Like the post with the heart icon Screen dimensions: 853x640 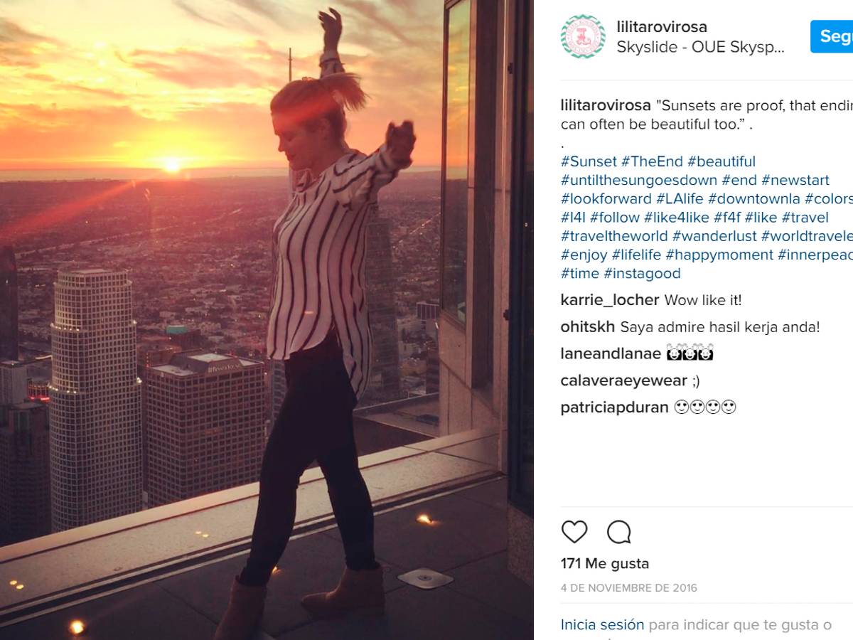pyautogui.click(x=574, y=531)
